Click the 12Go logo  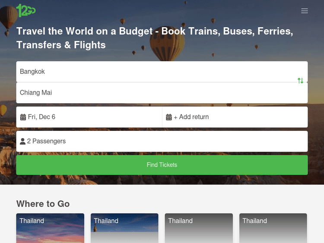(26, 10)
